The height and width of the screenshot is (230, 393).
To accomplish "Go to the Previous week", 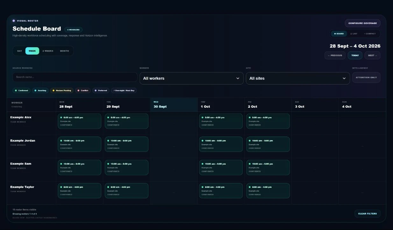I will pyautogui.click(x=335, y=55).
